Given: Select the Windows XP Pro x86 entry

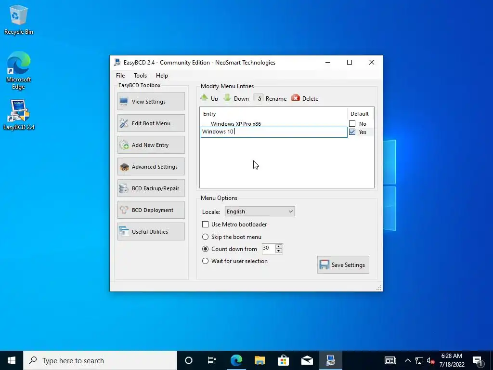Looking at the screenshot, I should pyautogui.click(x=236, y=124).
